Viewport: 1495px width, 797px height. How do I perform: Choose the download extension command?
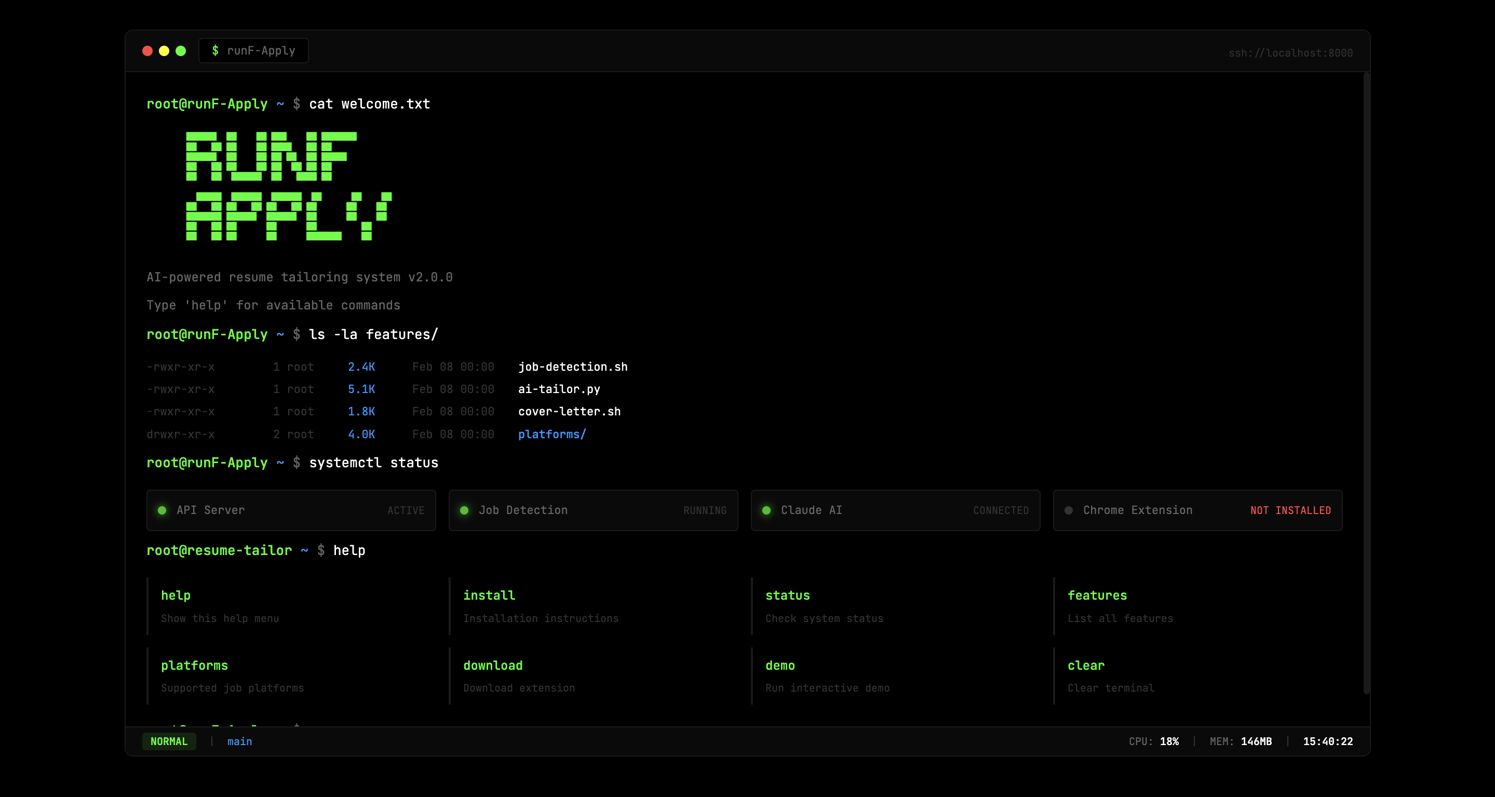pyautogui.click(x=493, y=666)
